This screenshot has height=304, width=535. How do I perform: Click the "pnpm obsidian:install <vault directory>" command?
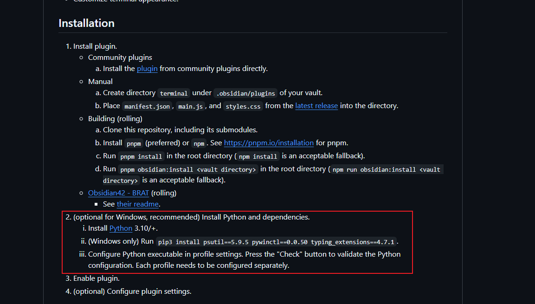pos(187,169)
